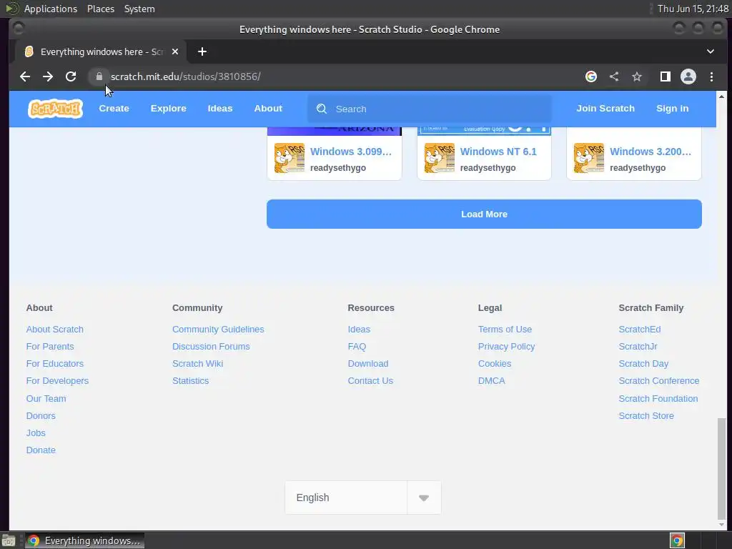This screenshot has width=732, height=549.
Task: Open the Contact Us link
Action: coord(370,381)
